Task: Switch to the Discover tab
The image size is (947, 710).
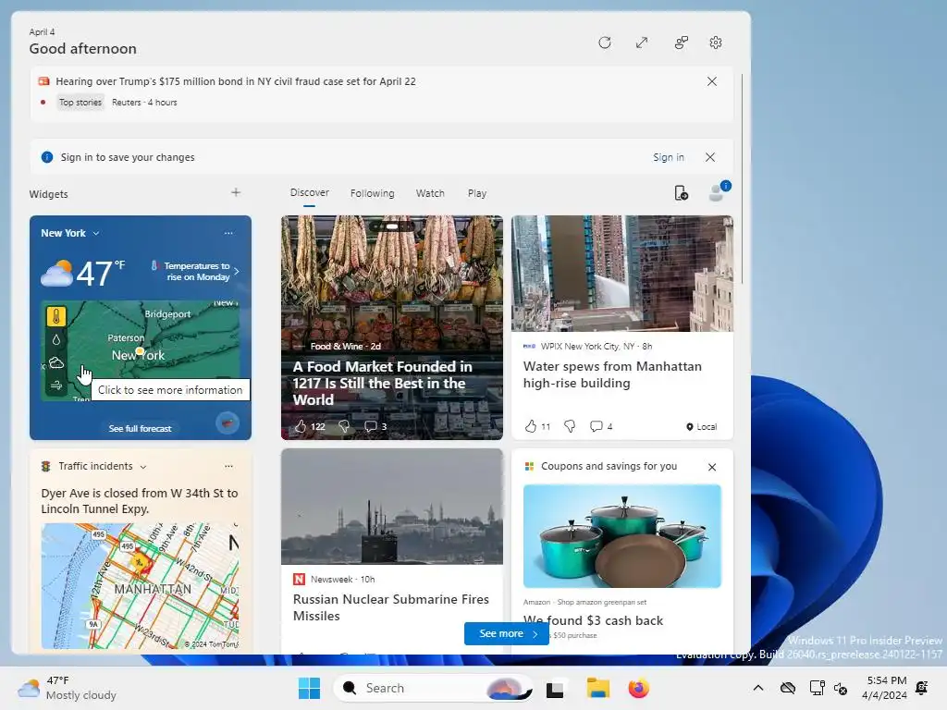Action: [309, 192]
